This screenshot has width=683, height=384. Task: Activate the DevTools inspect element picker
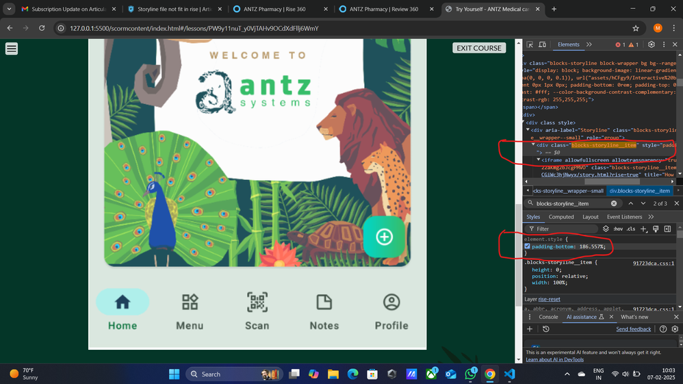(x=530, y=44)
